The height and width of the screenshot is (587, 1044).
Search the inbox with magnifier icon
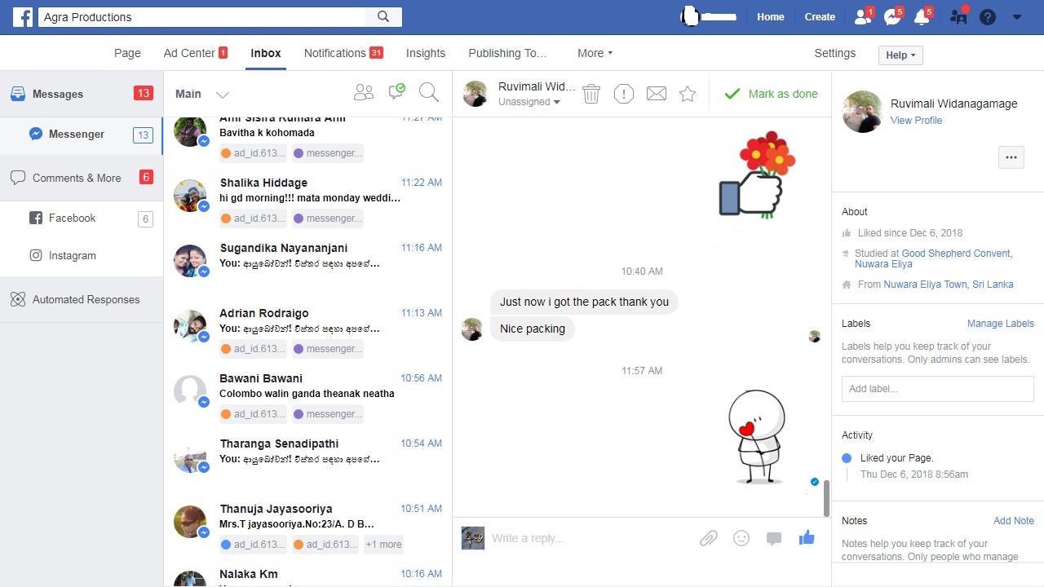click(429, 93)
